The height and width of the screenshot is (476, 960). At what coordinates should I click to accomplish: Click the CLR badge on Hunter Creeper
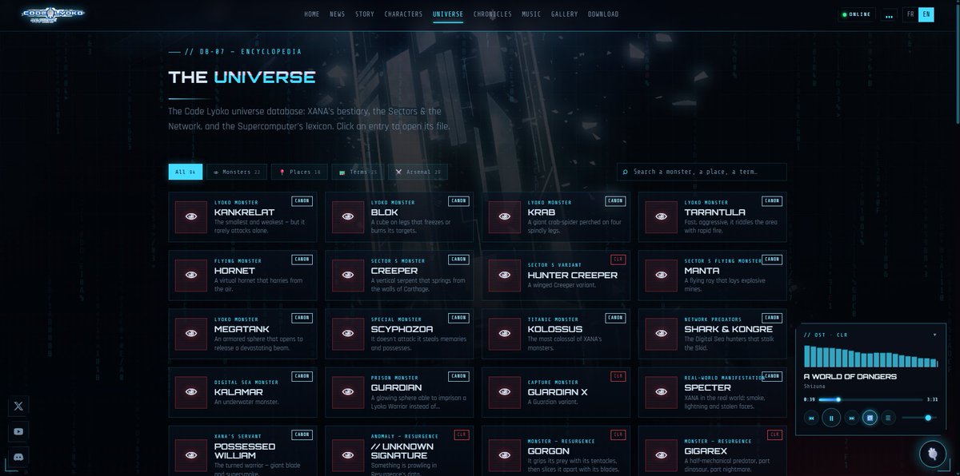[x=618, y=260]
